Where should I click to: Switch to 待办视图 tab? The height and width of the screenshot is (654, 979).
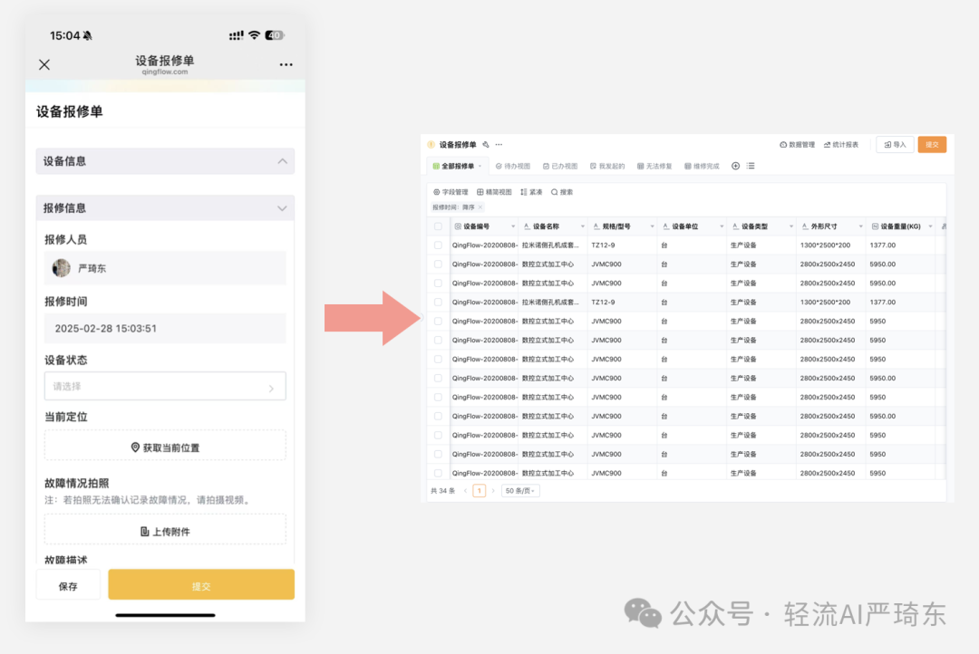pyautogui.click(x=512, y=166)
